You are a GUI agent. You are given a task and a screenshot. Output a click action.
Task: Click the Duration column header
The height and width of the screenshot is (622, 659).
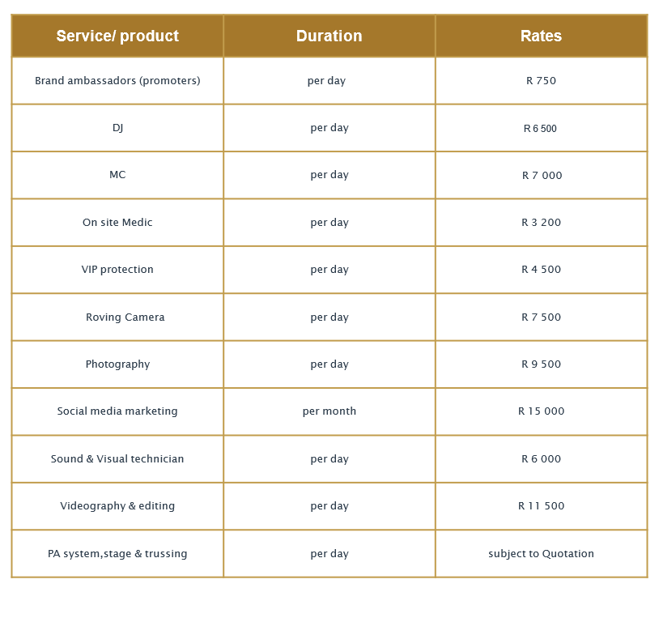[329, 36]
